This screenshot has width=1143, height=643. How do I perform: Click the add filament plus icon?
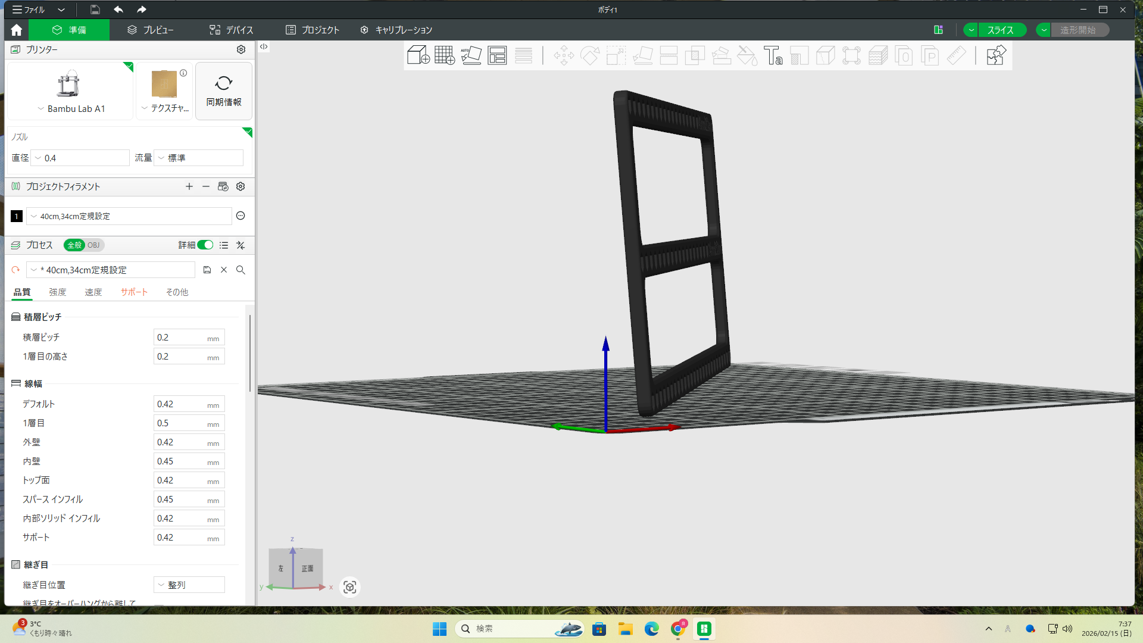[x=189, y=186]
